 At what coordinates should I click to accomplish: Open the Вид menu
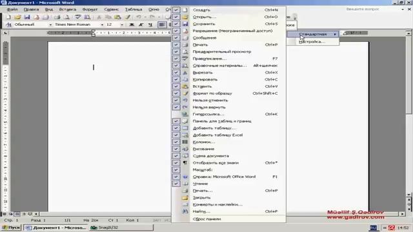click(49, 10)
